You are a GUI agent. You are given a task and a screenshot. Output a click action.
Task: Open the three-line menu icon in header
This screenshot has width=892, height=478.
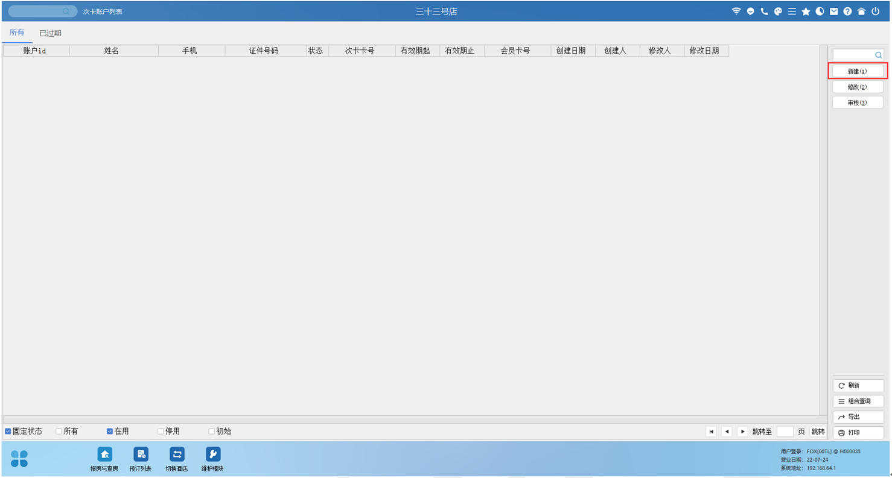coord(792,11)
